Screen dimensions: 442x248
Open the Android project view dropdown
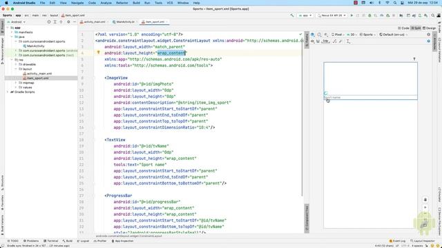click(16, 22)
